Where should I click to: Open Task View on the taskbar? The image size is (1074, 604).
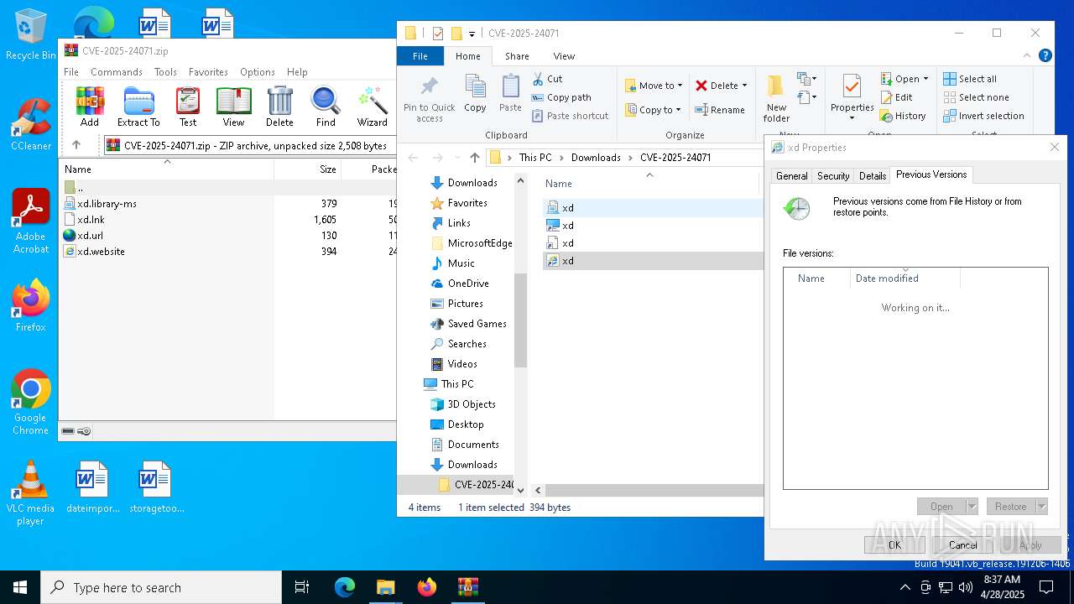coord(302,587)
